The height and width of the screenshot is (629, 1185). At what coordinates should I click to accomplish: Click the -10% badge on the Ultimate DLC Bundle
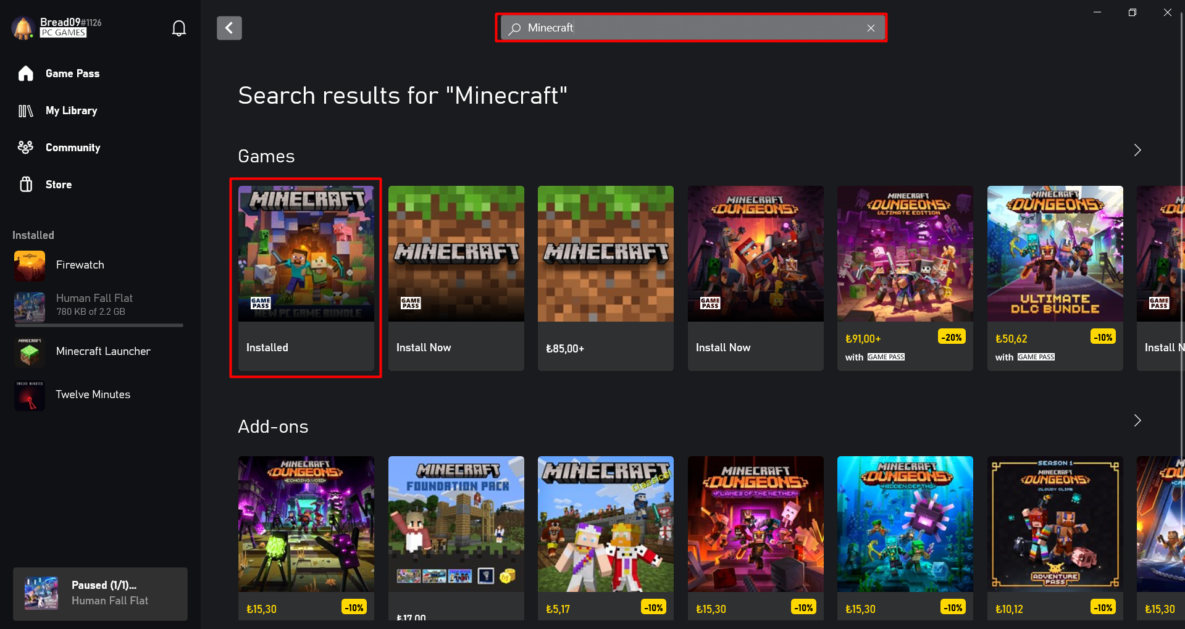tap(1103, 337)
